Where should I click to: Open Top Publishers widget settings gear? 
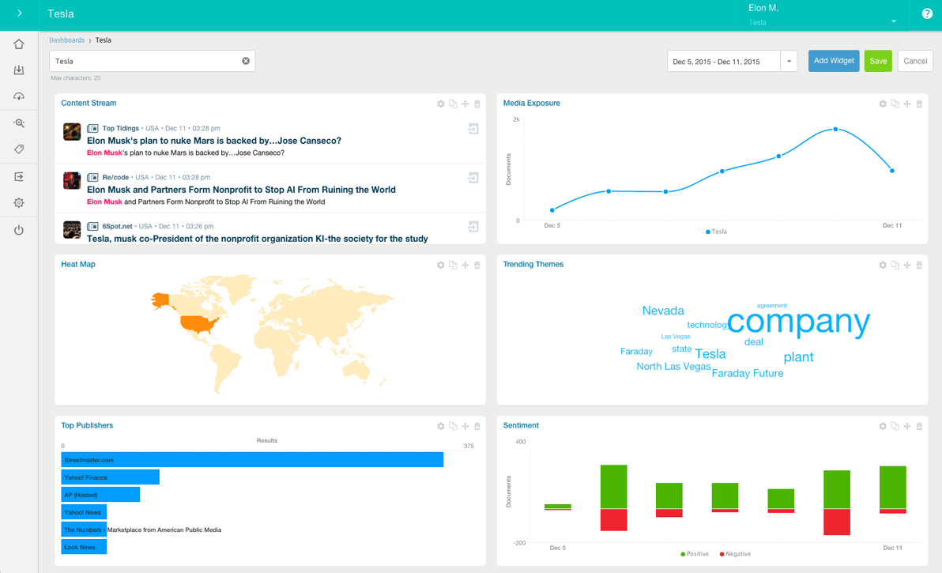(x=440, y=426)
